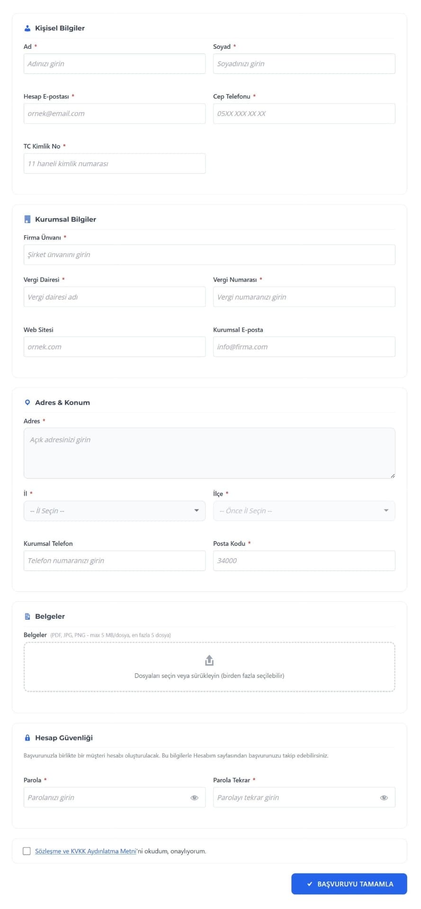
Task: Click the checkmark icon on Başvuruyu Tamamla
Action: 310,884
